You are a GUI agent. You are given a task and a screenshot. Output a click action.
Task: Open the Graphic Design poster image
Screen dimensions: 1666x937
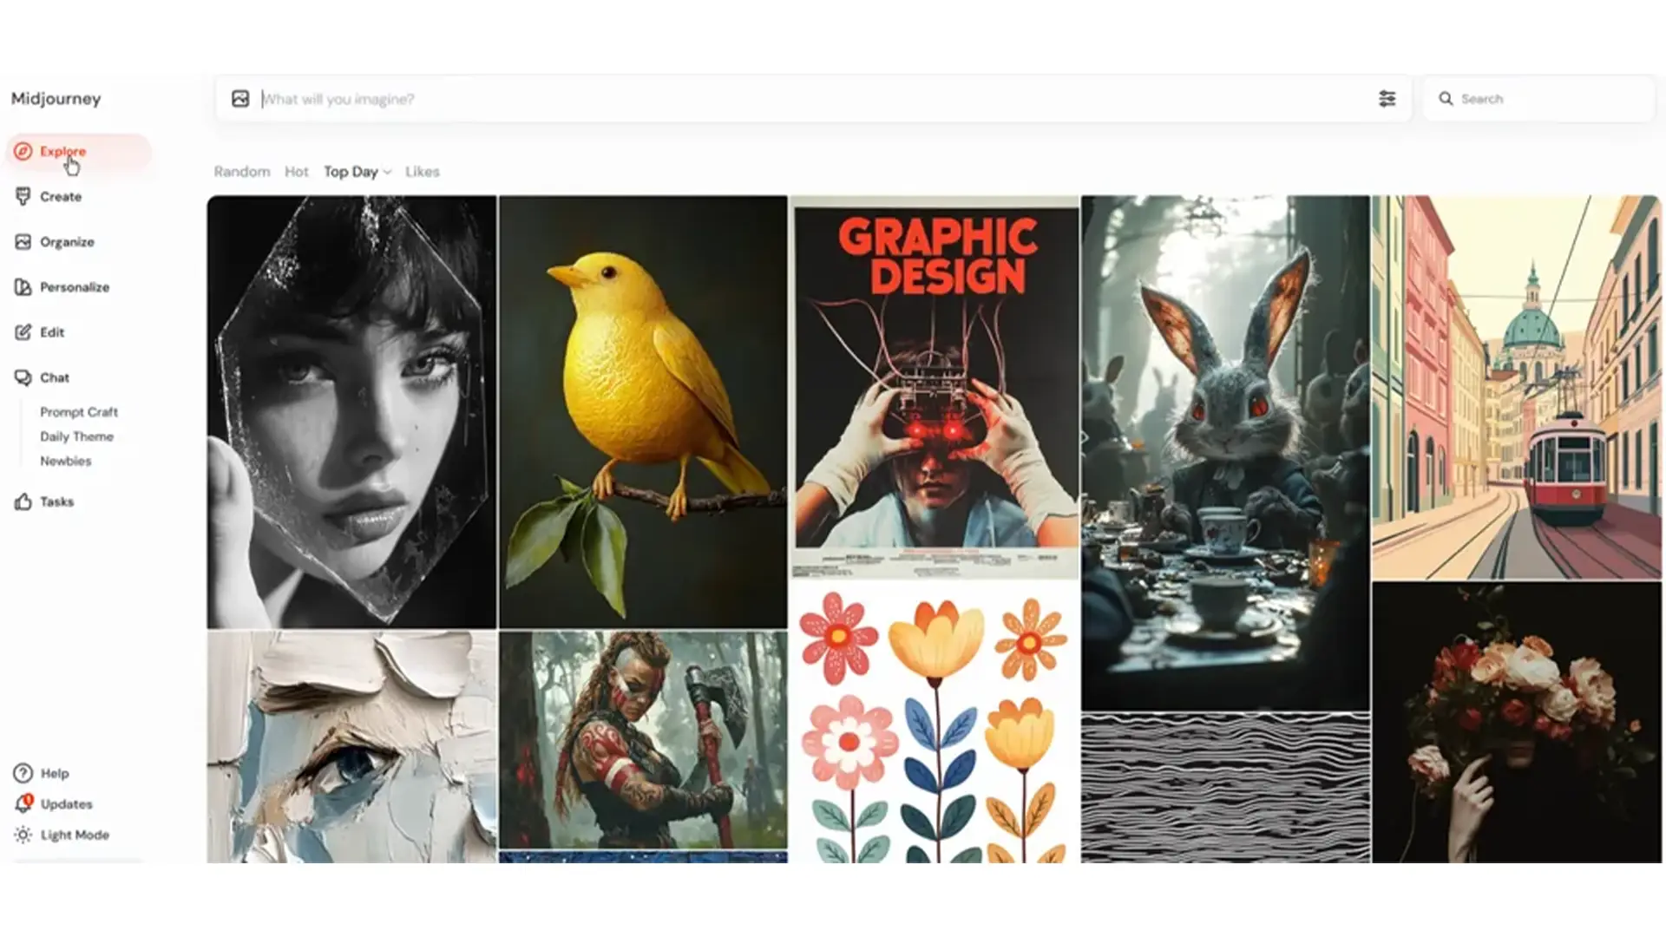935,388
